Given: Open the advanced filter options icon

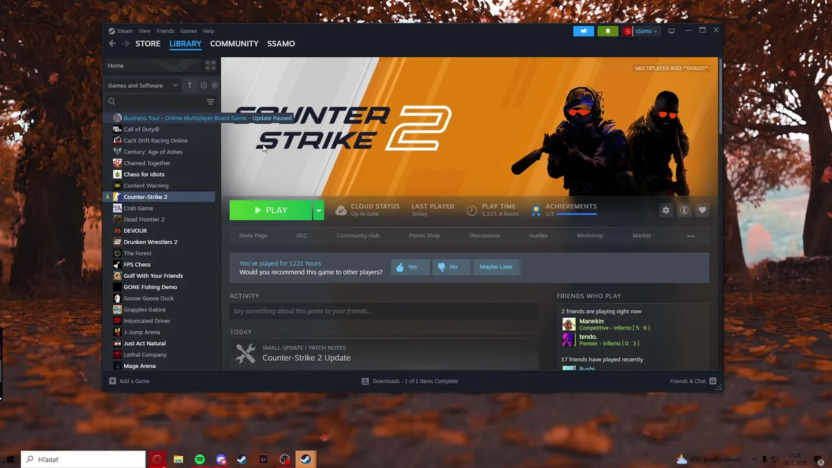Looking at the screenshot, I should coord(210,101).
